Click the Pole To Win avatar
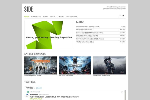This screenshot has width=150, height=100. coord(27,95)
